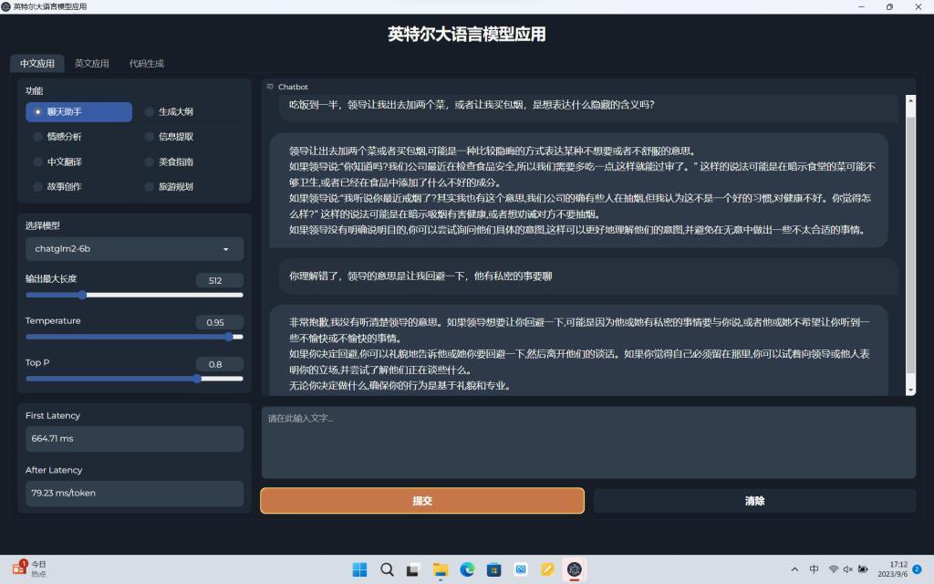Click the 英特尔大语言模型应用 heading
This screenshot has height=584, width=934.
click(x=466, y=34)
